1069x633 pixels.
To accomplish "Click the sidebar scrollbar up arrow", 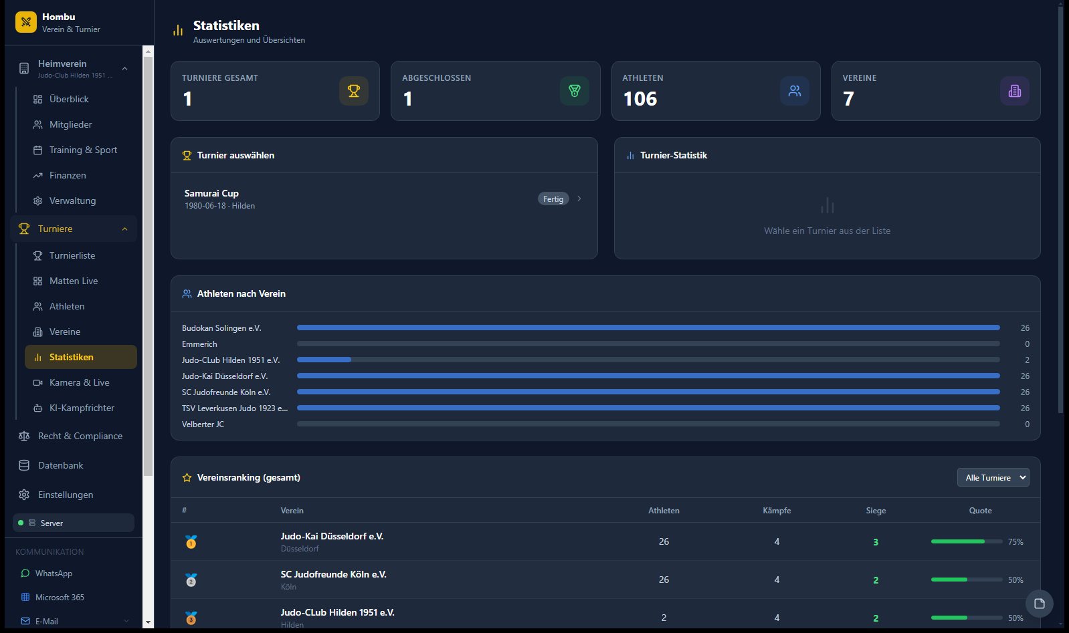I will (x=148, y=51).
